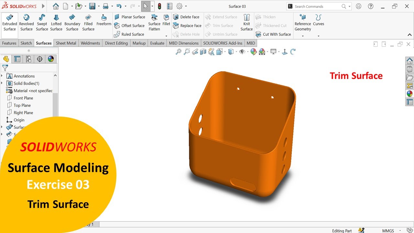Switch to the Sheet Metal tab

pyautogui.click(x=66, y=43)
